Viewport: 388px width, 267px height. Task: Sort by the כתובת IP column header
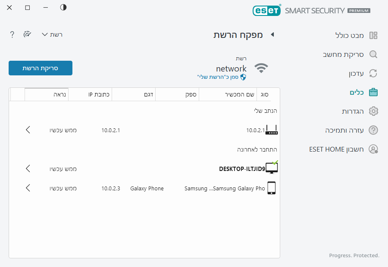98,94
